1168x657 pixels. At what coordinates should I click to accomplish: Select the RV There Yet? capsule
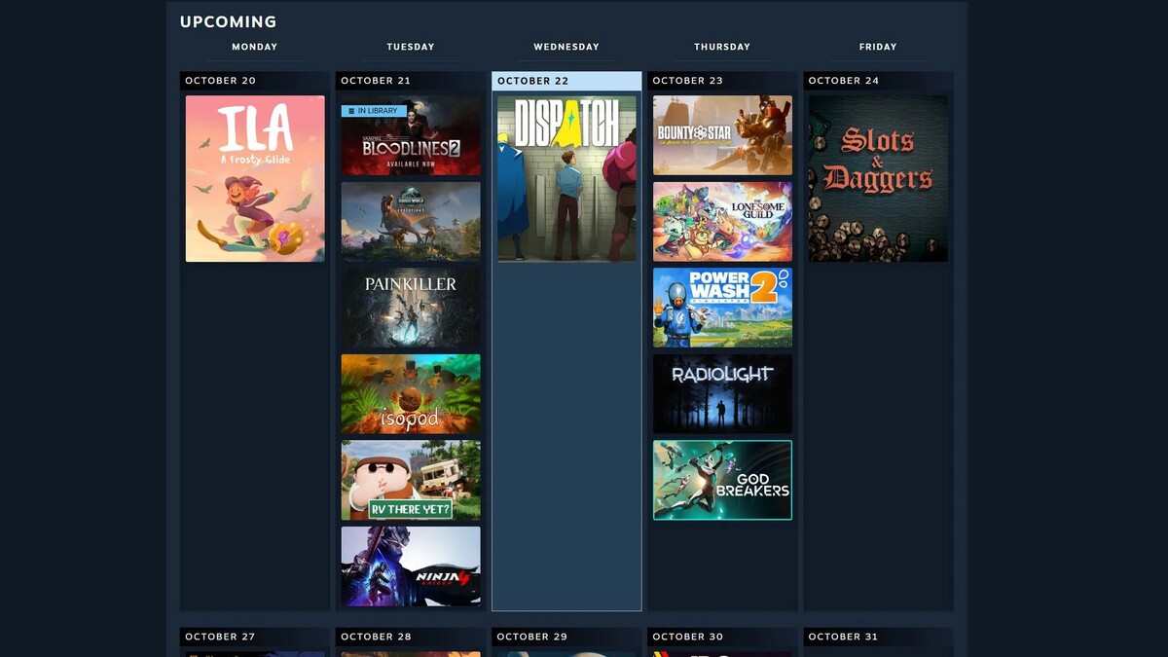pos(410,479)
